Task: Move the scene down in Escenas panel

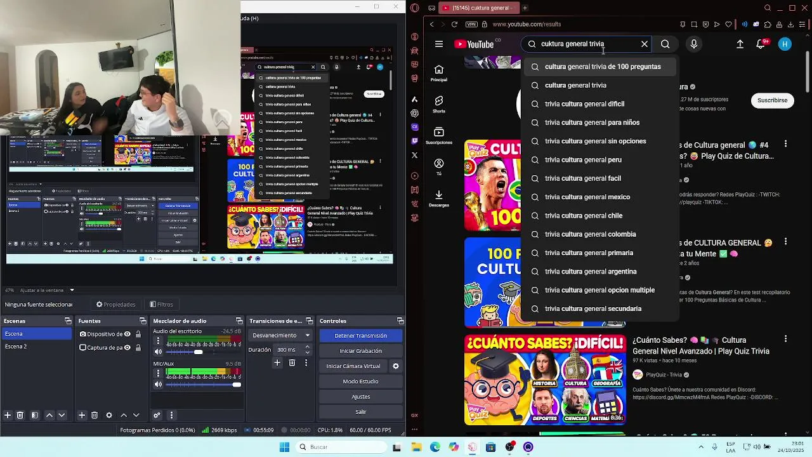Action: point(62,415)
